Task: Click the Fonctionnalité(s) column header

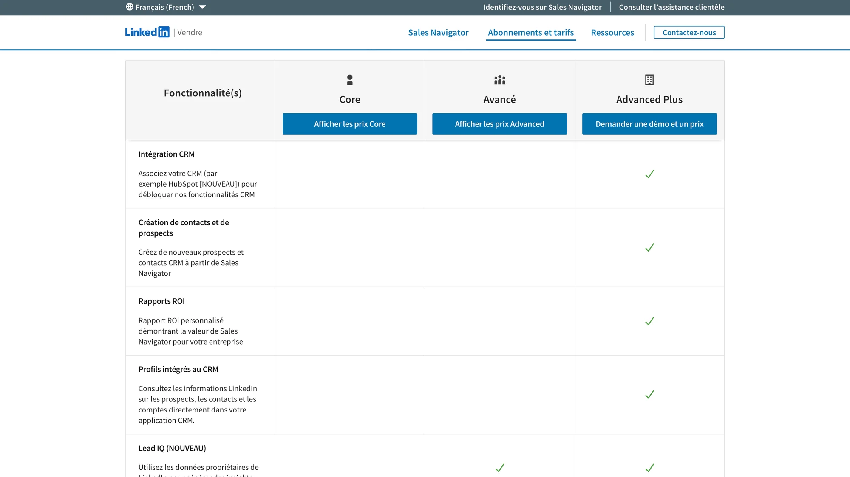Action: tap(203, 93)
